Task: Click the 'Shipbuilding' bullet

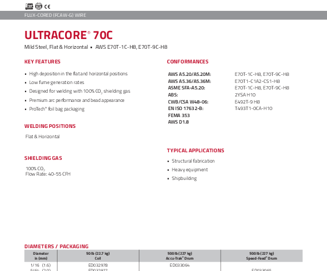Action: click(x=184, y=178)
